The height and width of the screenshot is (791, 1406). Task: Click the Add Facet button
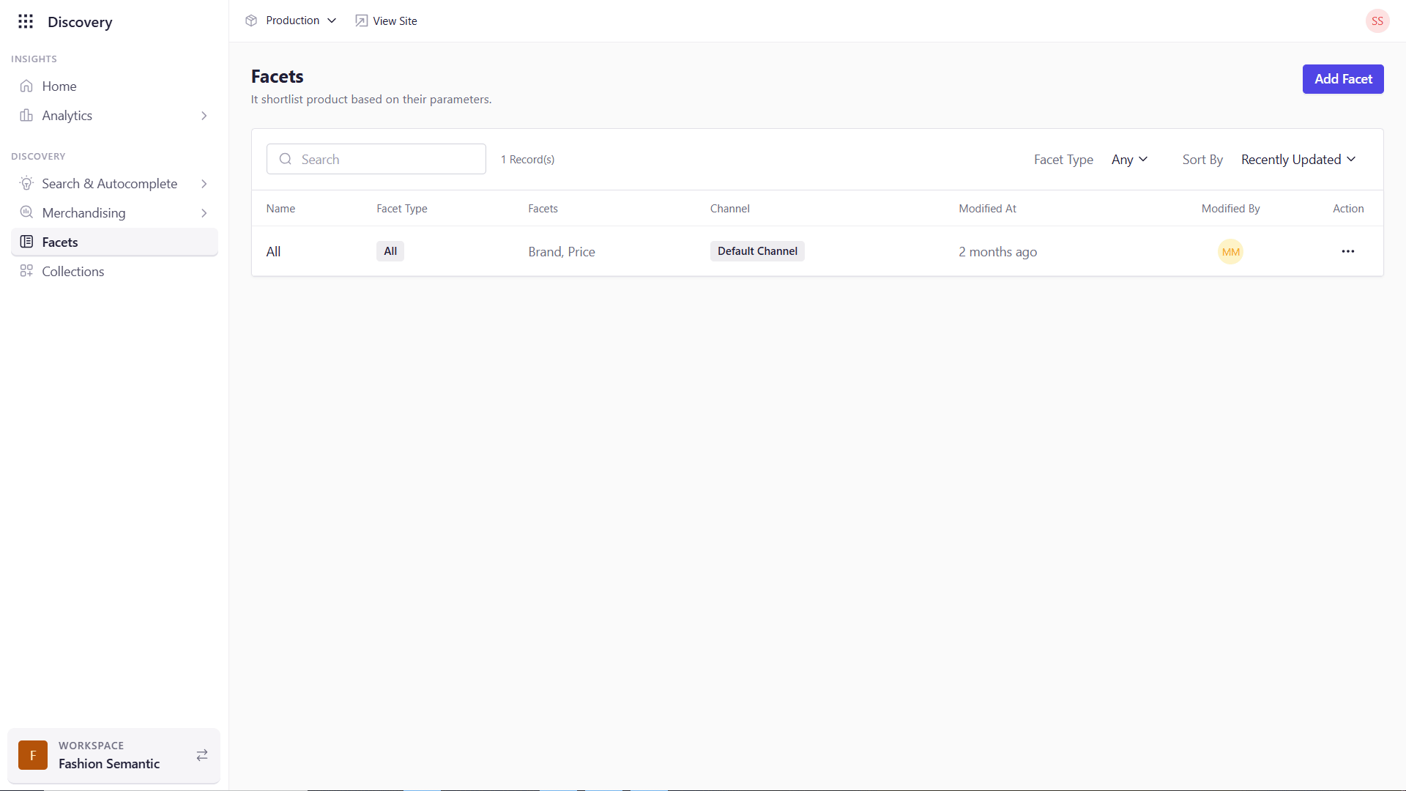[1342, 79]
